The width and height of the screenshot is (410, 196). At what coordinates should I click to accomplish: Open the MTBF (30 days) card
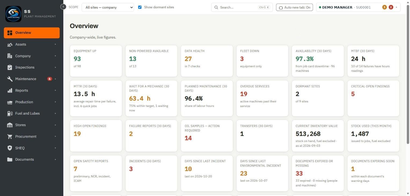[x=373, y=61]
